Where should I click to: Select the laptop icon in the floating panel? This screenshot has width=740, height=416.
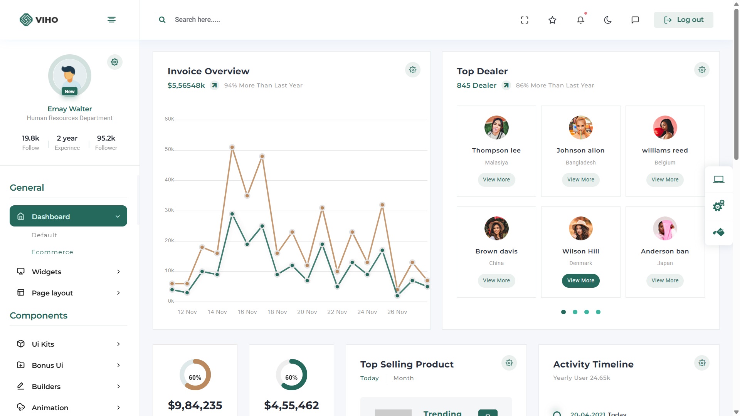pos(719,179)
